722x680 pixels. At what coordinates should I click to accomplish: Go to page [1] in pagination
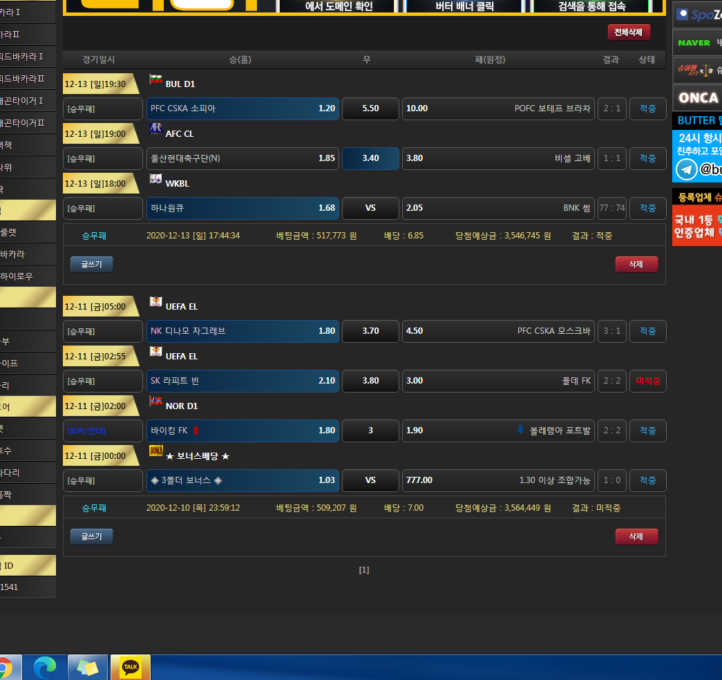364,570
